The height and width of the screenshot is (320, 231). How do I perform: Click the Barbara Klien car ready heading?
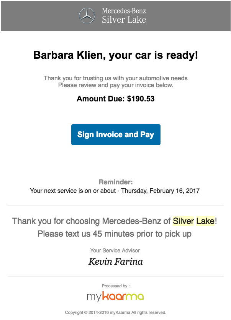coord(116,55)
